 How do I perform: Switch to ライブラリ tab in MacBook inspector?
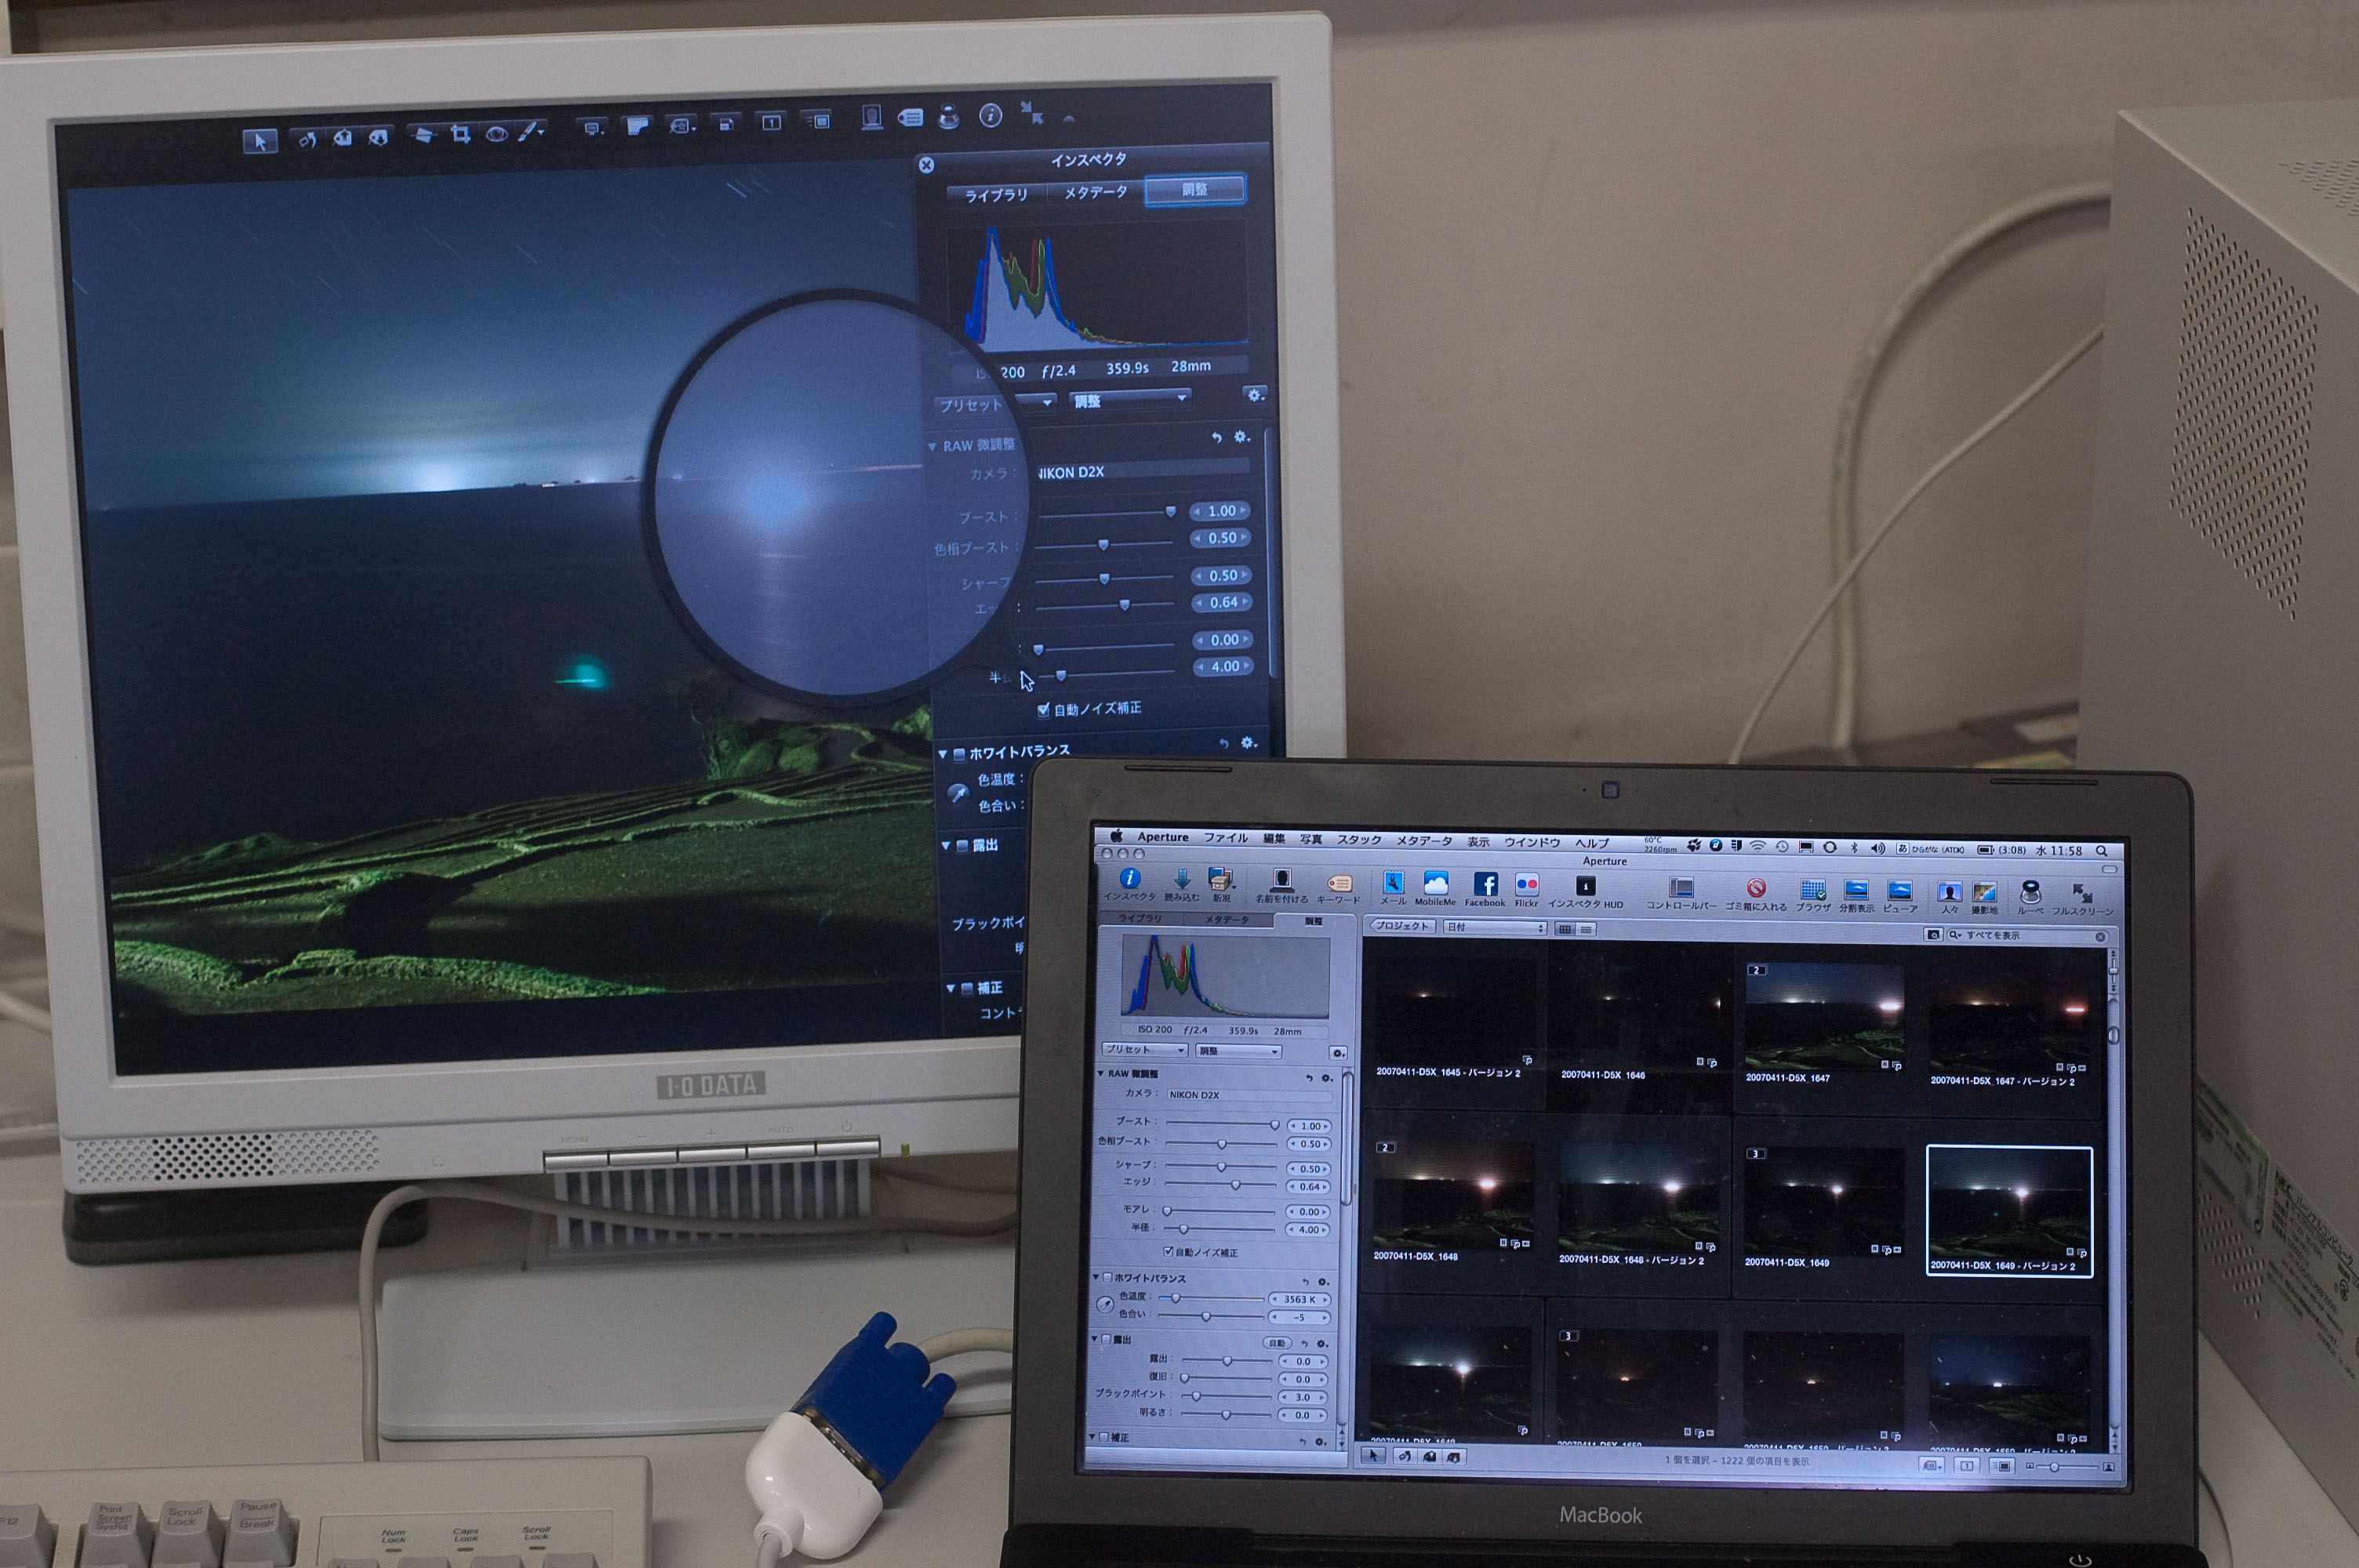tap(1140, 918)
